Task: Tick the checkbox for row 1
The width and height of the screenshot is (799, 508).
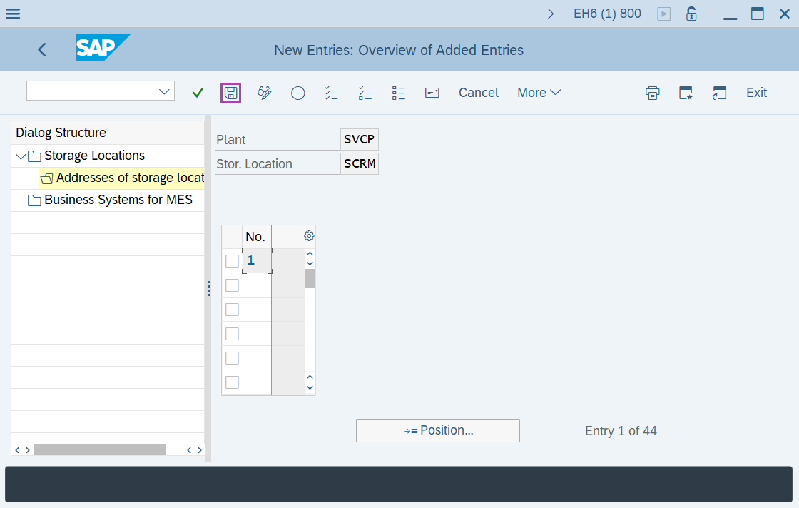Action: tap(232, 261)
